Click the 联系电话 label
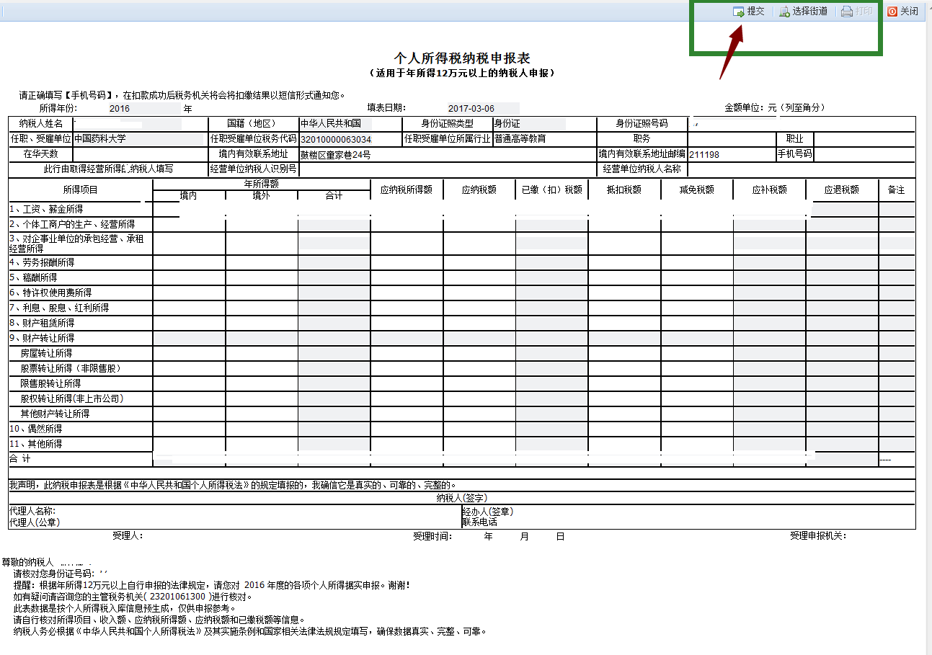 [x=480, y=522]
